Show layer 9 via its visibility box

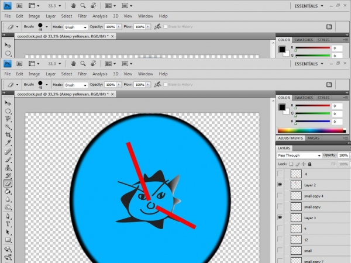click(280, 229)
